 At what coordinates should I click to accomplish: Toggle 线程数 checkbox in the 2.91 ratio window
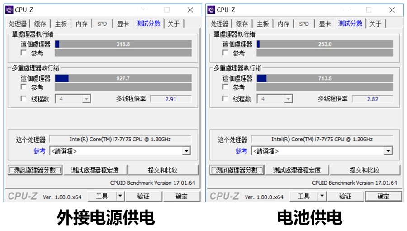click(x=24, y=99)
